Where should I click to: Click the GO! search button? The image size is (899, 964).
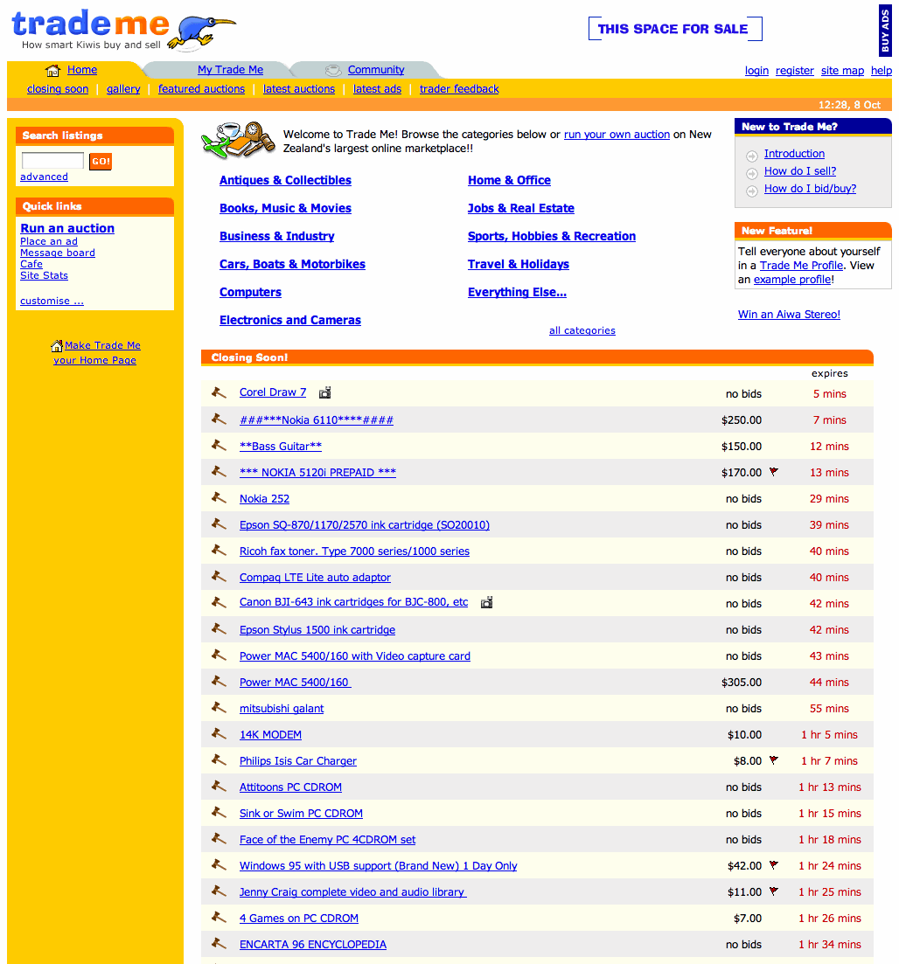[x=101, y=161]
